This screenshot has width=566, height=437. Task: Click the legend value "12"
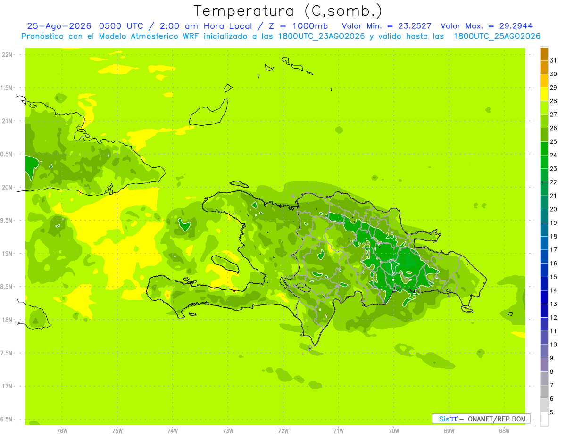(554, 317)
